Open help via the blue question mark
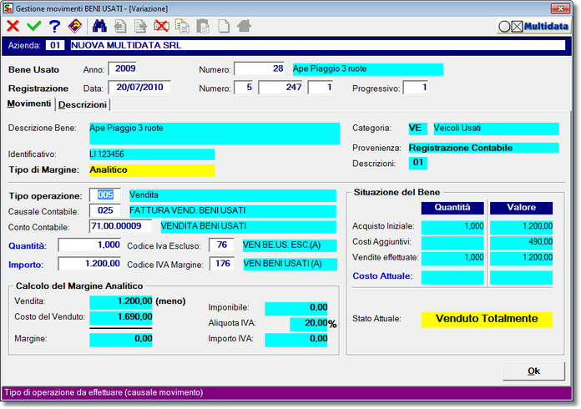The image size is (581, 409). point(54,26)
